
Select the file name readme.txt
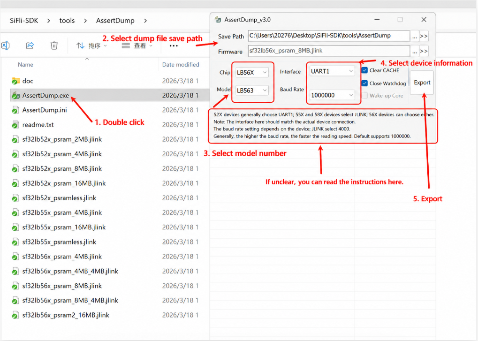38,125
